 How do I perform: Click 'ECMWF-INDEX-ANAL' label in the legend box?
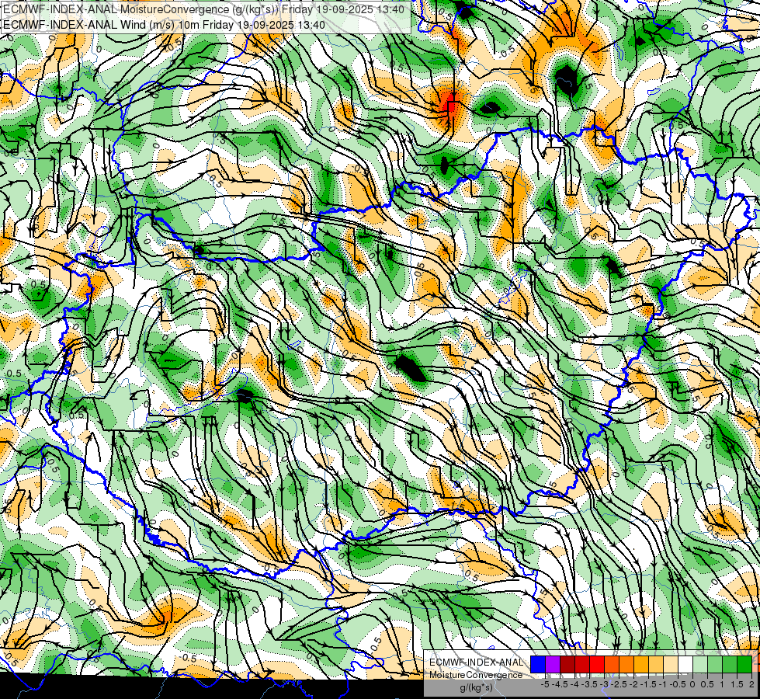[x=477, y=662]
